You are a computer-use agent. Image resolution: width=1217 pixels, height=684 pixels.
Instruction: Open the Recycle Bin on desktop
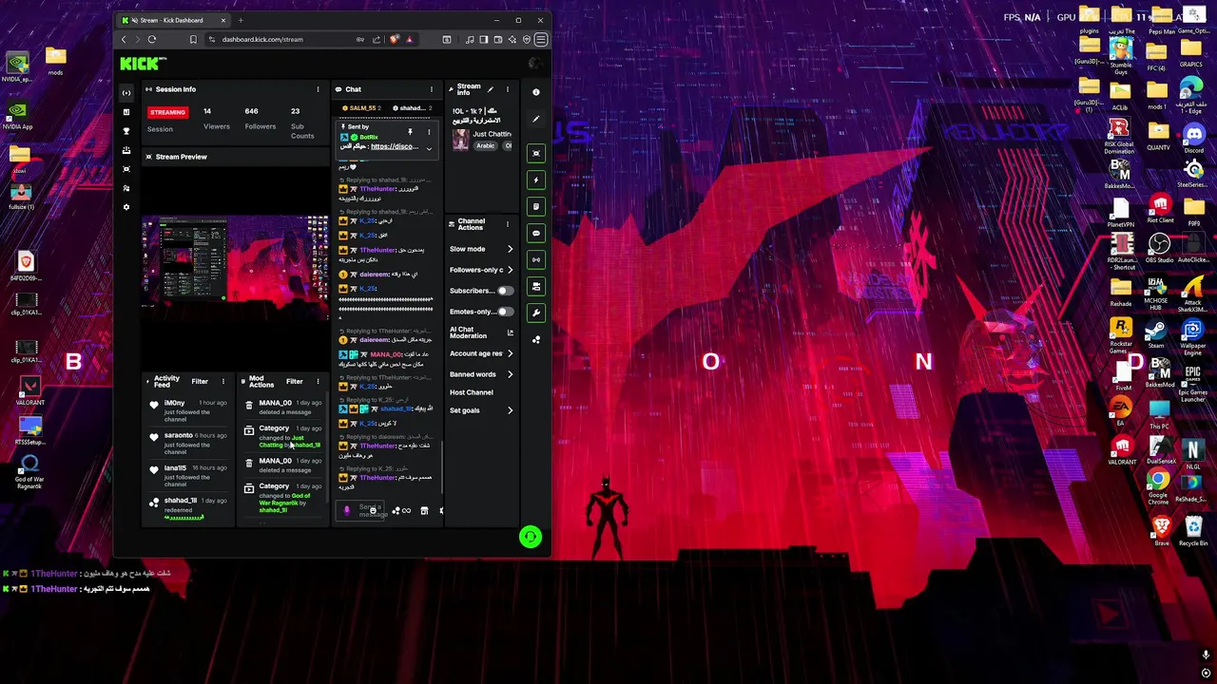(x=1193, y=531)
